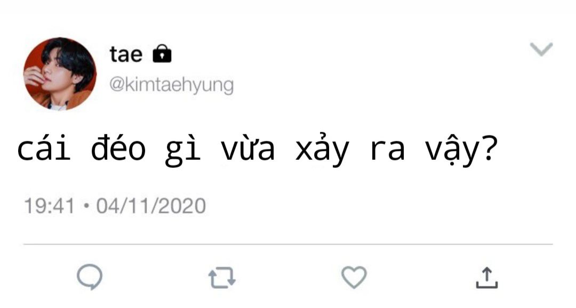This screenshot has width=576, height=308.
Task: Expand the tweet options chevron menu
Action: point(541,49)
